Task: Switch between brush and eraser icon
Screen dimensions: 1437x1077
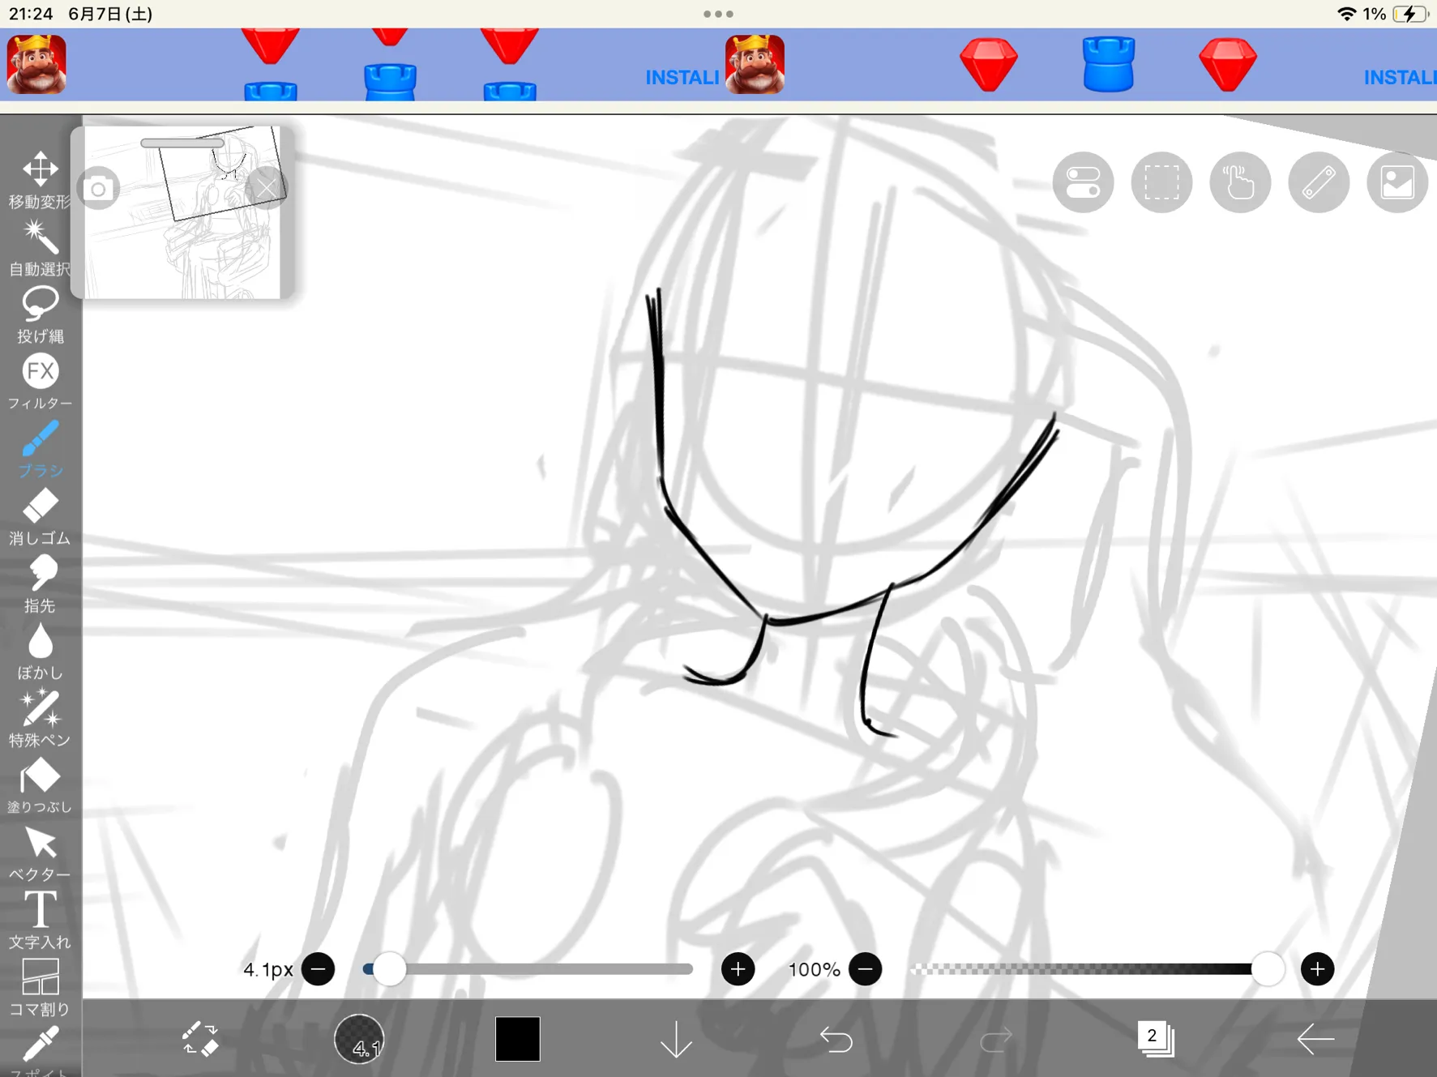Action: pyautogui.click(x=199, y=1038)
